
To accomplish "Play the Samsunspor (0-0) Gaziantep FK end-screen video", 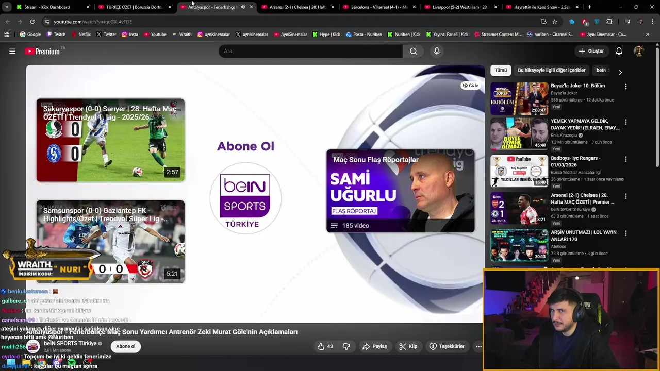I will [110, 242].
